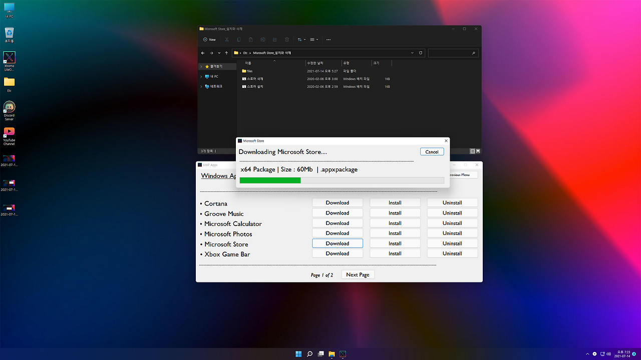Viewport: 641px width, 360px height.
Task: Expand the address bar history dropdown
Action: click(x=412, y=52)
